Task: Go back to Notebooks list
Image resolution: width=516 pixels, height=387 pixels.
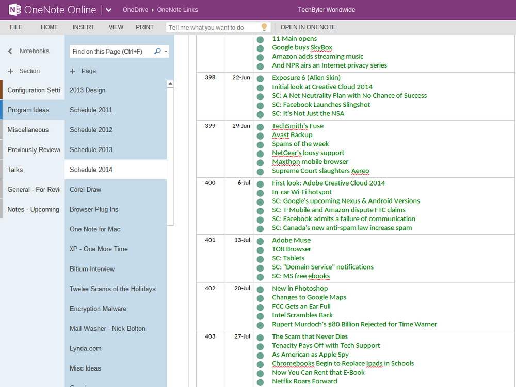Action: [x=28, y=51]
